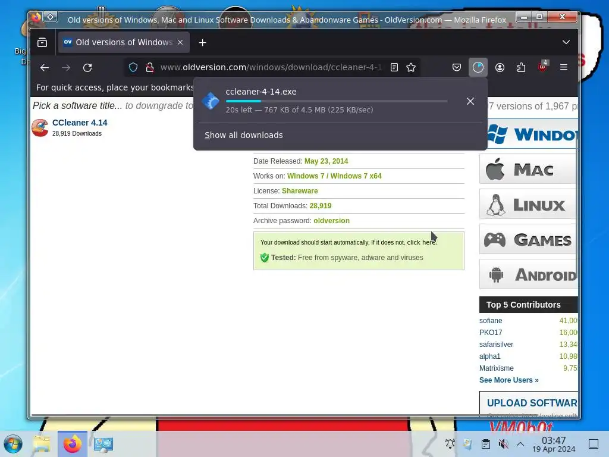Image resolution: width=609 pixels, height=457 pixels.
Task: Click show desktop button in tray
Action: point(594,444)
